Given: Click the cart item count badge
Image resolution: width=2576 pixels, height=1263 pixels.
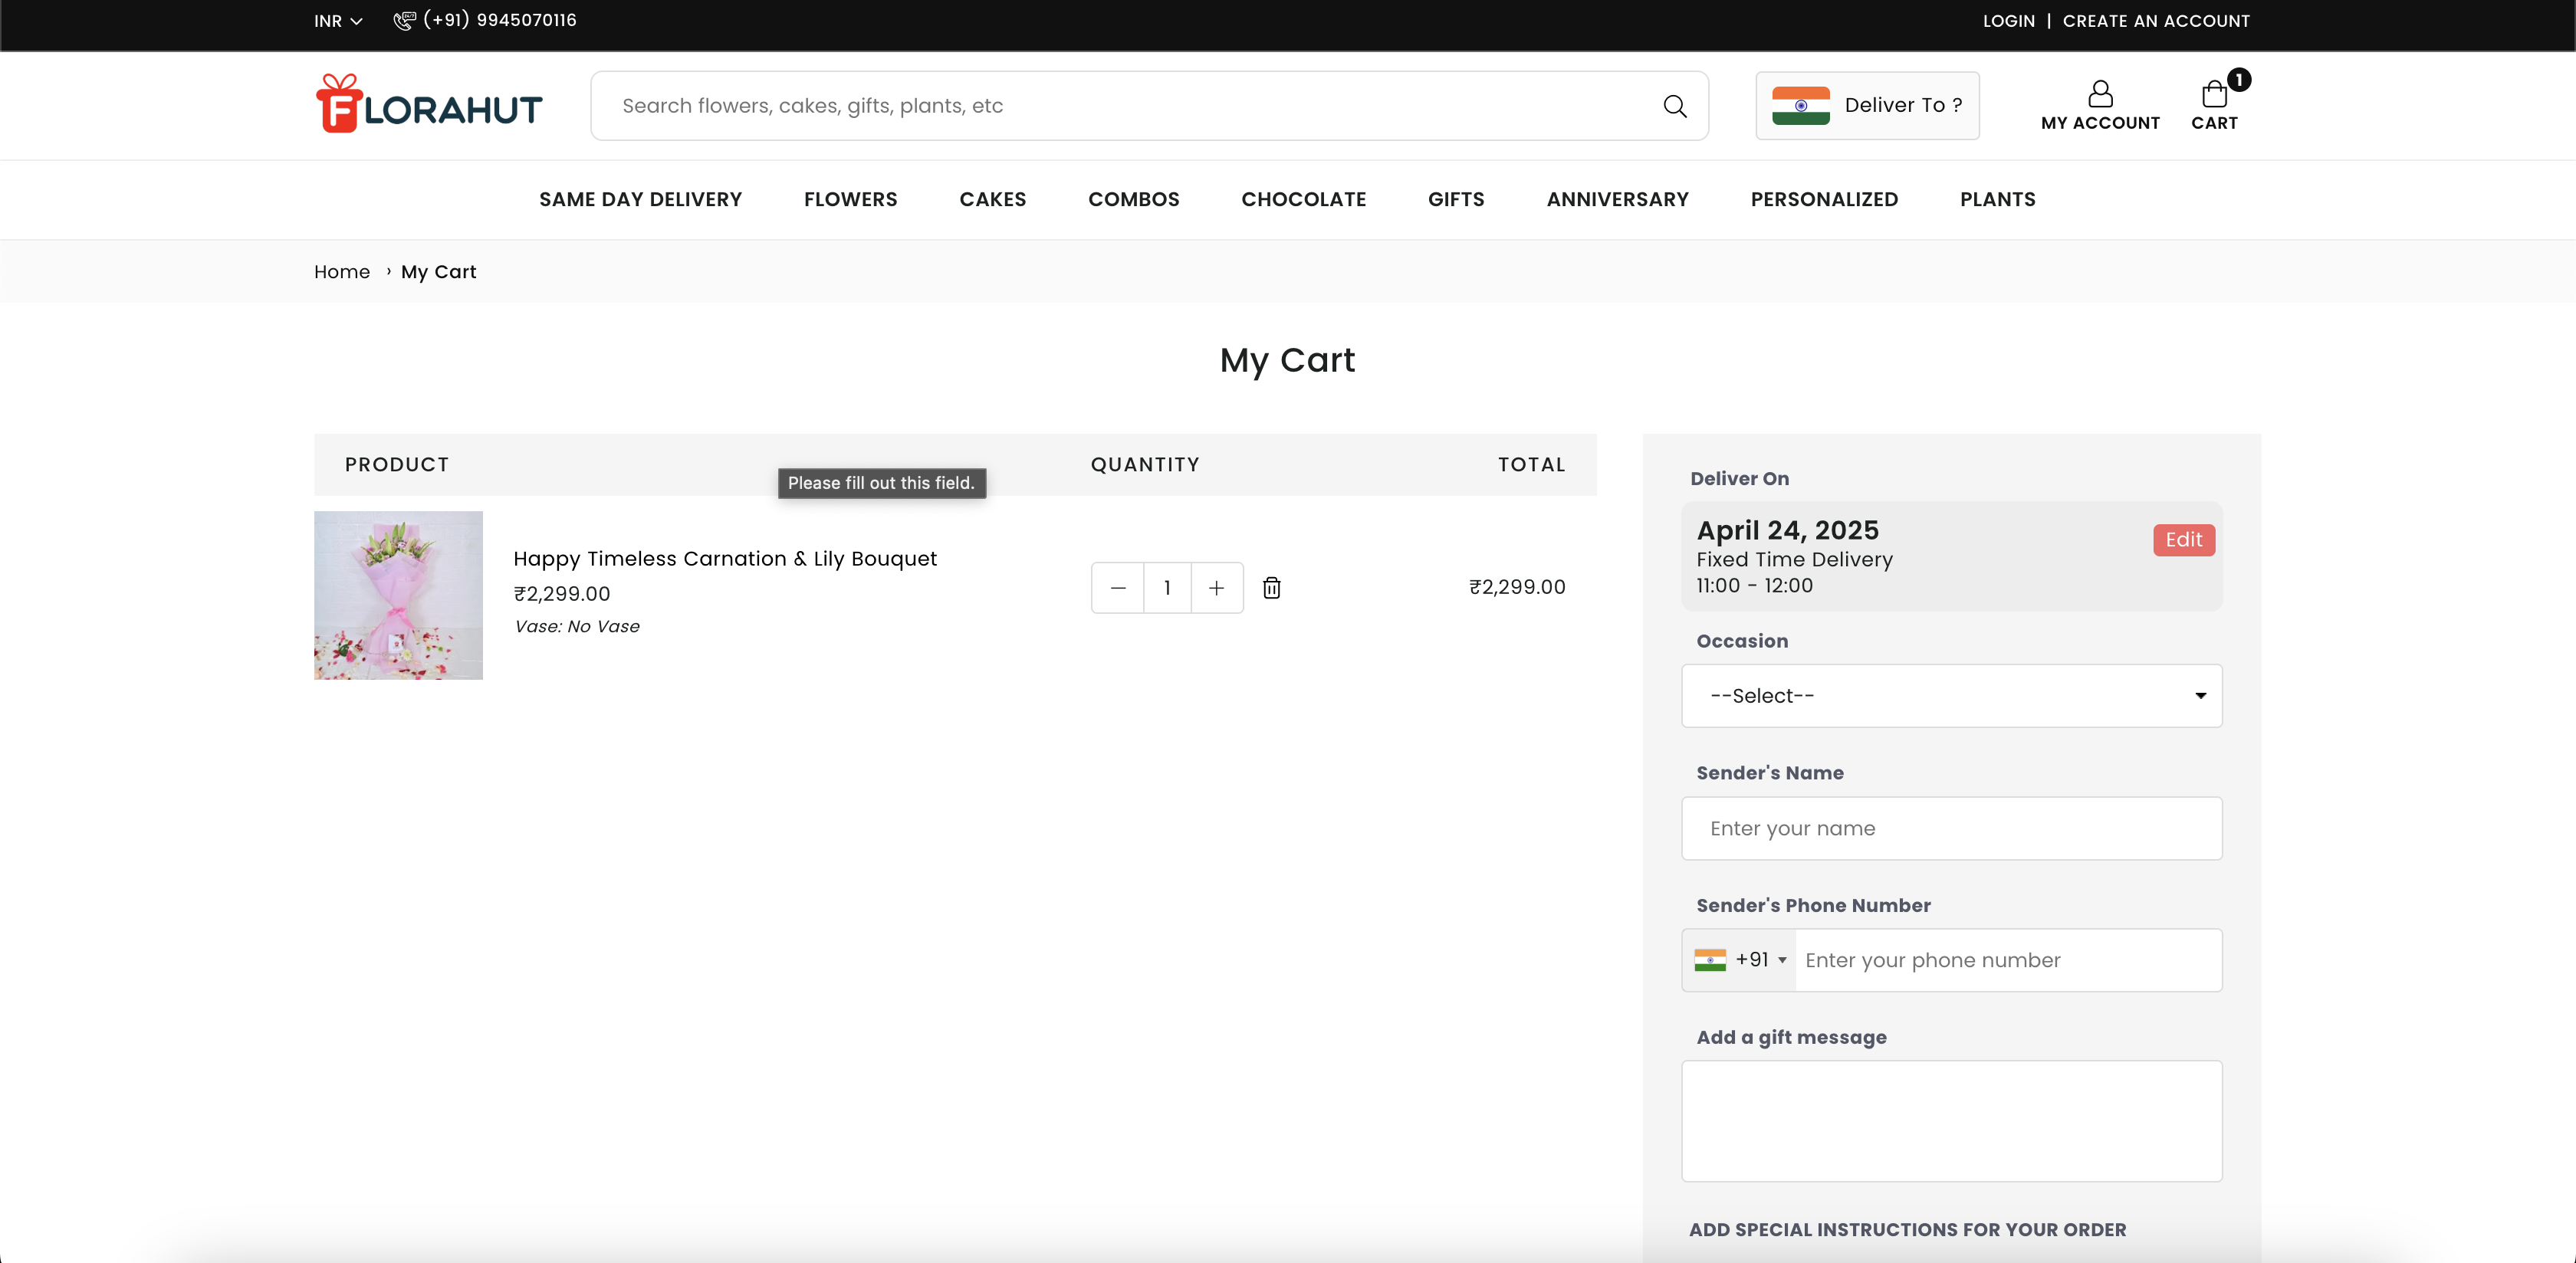Looking at the screenshot, I should tap(2239, 79).
